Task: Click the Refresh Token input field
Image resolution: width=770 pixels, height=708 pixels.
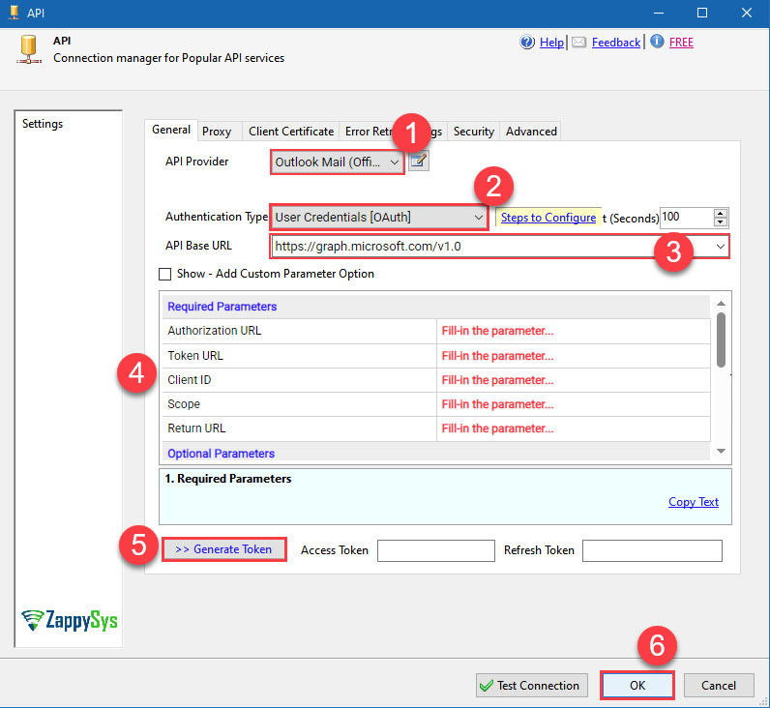Action: 652,550
